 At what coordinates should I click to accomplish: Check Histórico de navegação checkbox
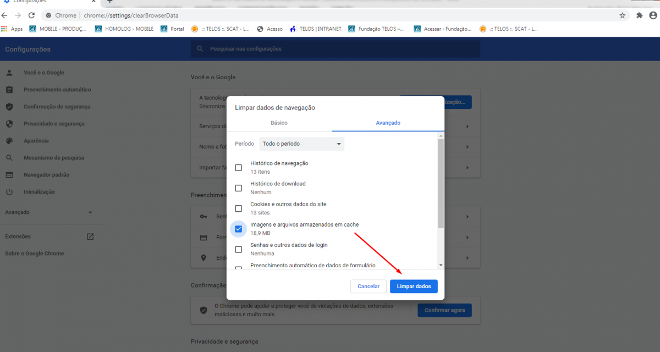pyautogui.click(x=238, y=168)
